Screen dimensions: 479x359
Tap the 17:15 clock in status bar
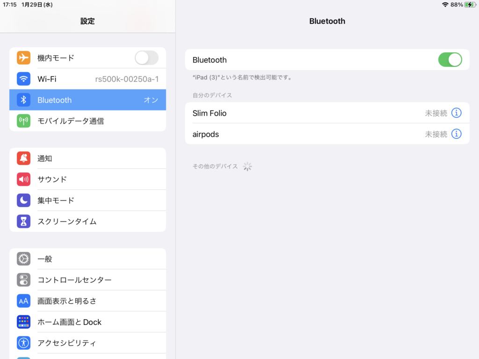(x=10, y=5)
